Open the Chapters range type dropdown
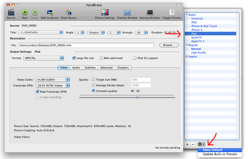 (96, 32)
